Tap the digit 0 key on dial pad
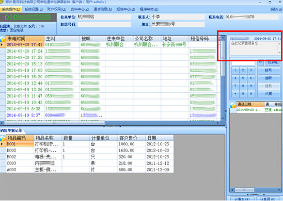The width and height of the screenshot is (283, 201). (x=243, y=94)
